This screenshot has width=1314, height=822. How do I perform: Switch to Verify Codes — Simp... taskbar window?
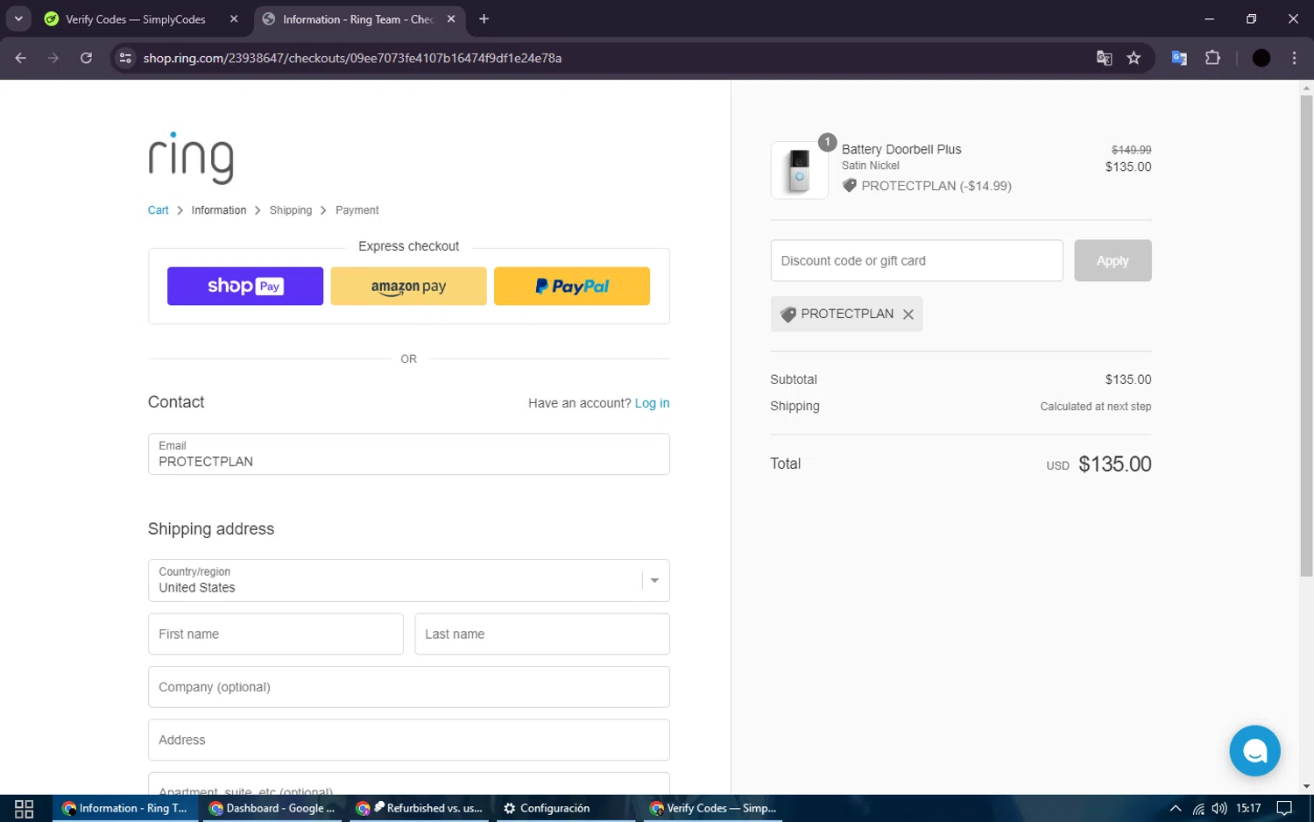tap(713, 808)
